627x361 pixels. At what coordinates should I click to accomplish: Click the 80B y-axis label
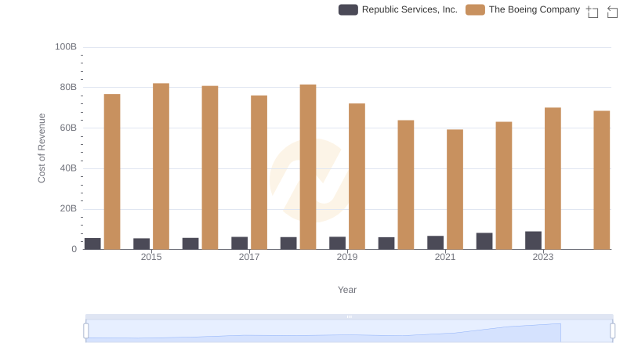68,87
